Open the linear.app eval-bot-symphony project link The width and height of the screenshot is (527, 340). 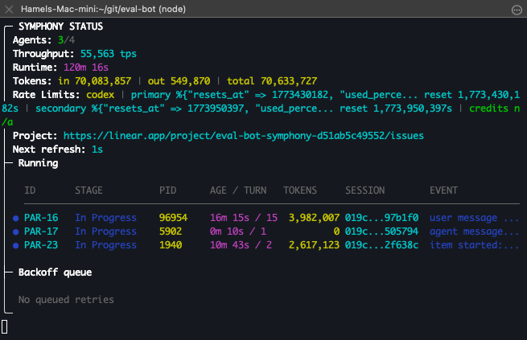point(243,136)
